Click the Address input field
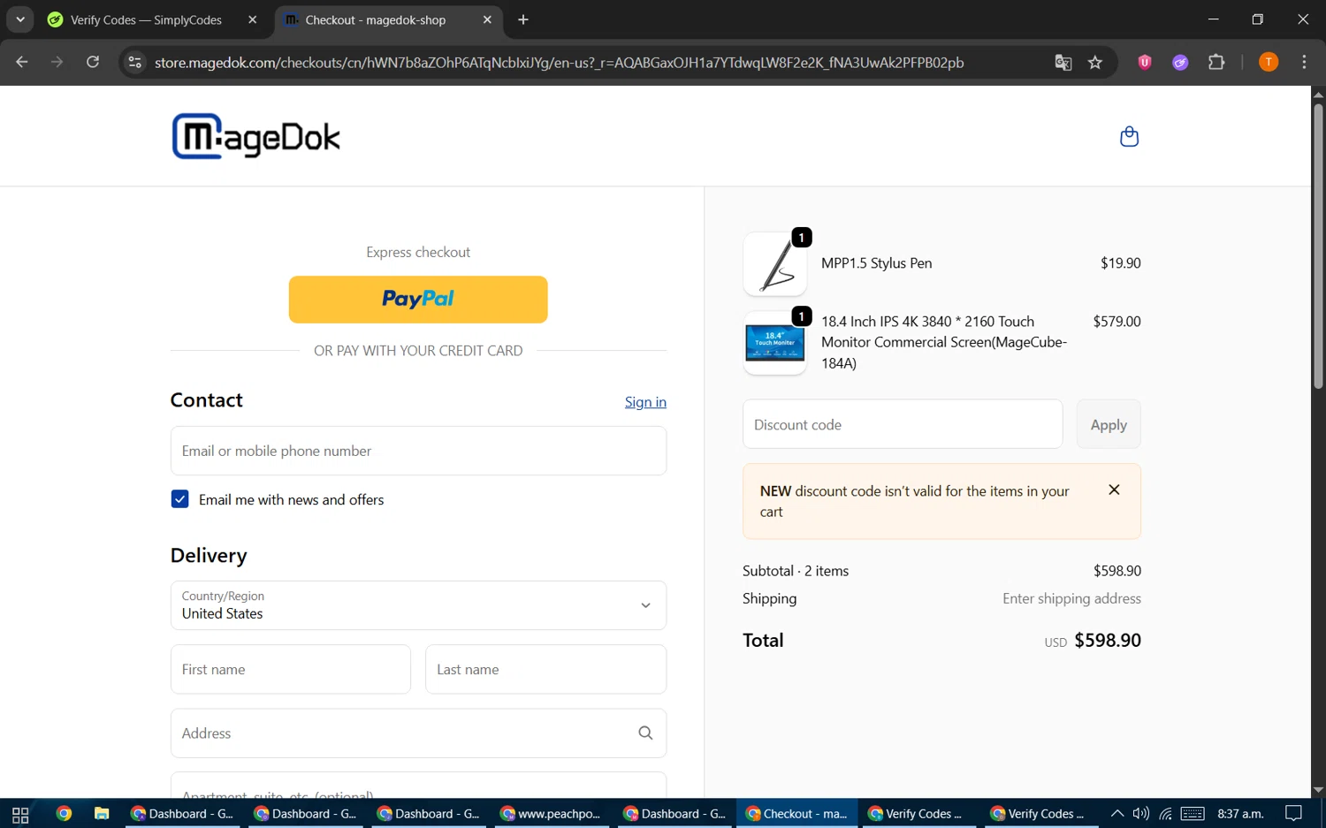 418,733
